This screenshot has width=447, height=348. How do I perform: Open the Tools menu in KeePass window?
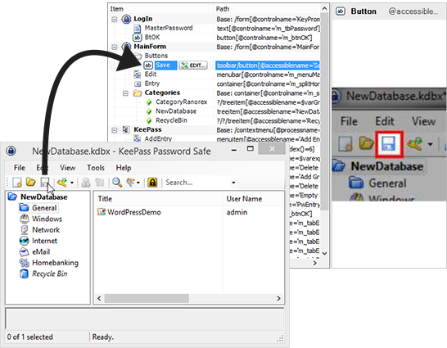(x=96, y=168)
